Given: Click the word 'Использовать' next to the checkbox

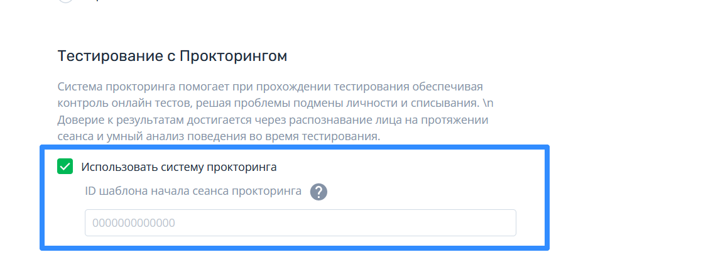Looking at the screenshot, I should pos(120,167).
